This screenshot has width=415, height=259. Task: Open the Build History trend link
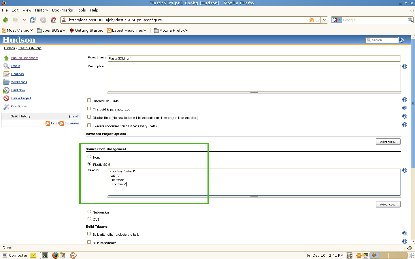(x=74, y=116)
